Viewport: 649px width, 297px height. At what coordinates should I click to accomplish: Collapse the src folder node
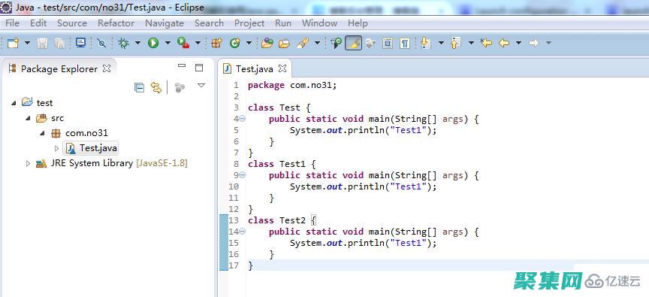[x=28, y=119]
